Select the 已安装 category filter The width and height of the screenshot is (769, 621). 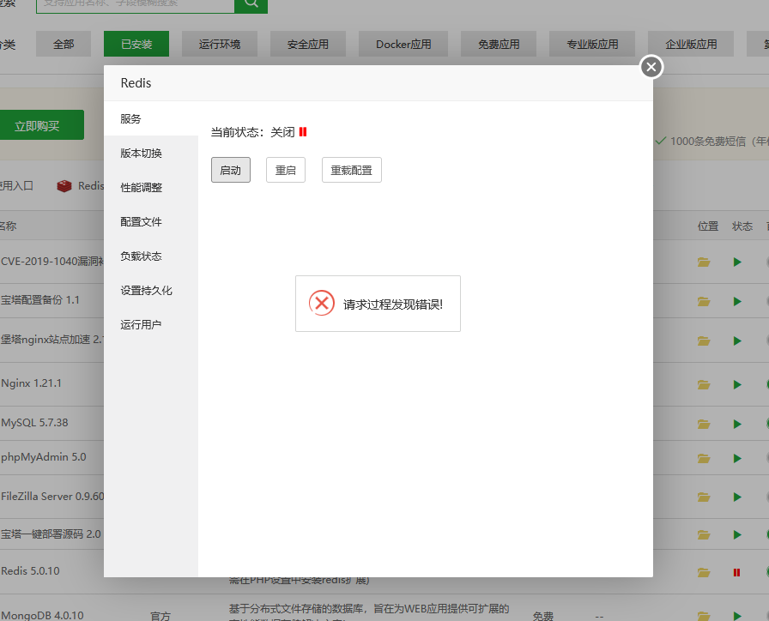tap(136, 44)
